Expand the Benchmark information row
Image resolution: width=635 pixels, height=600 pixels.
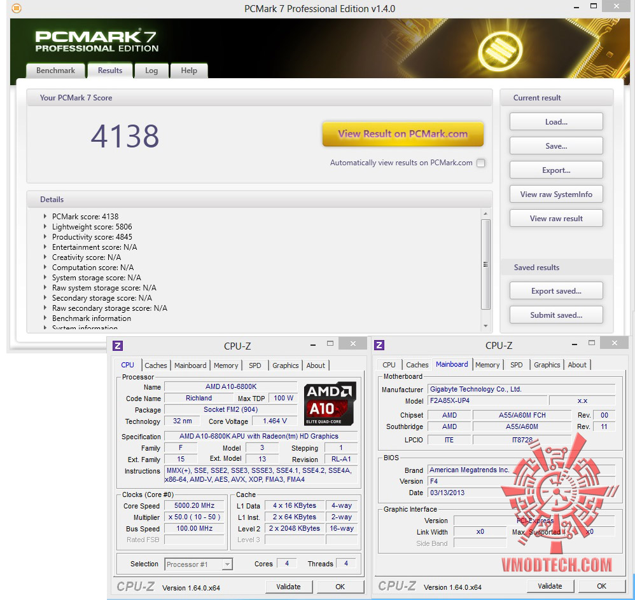click(x=45, y=318)
